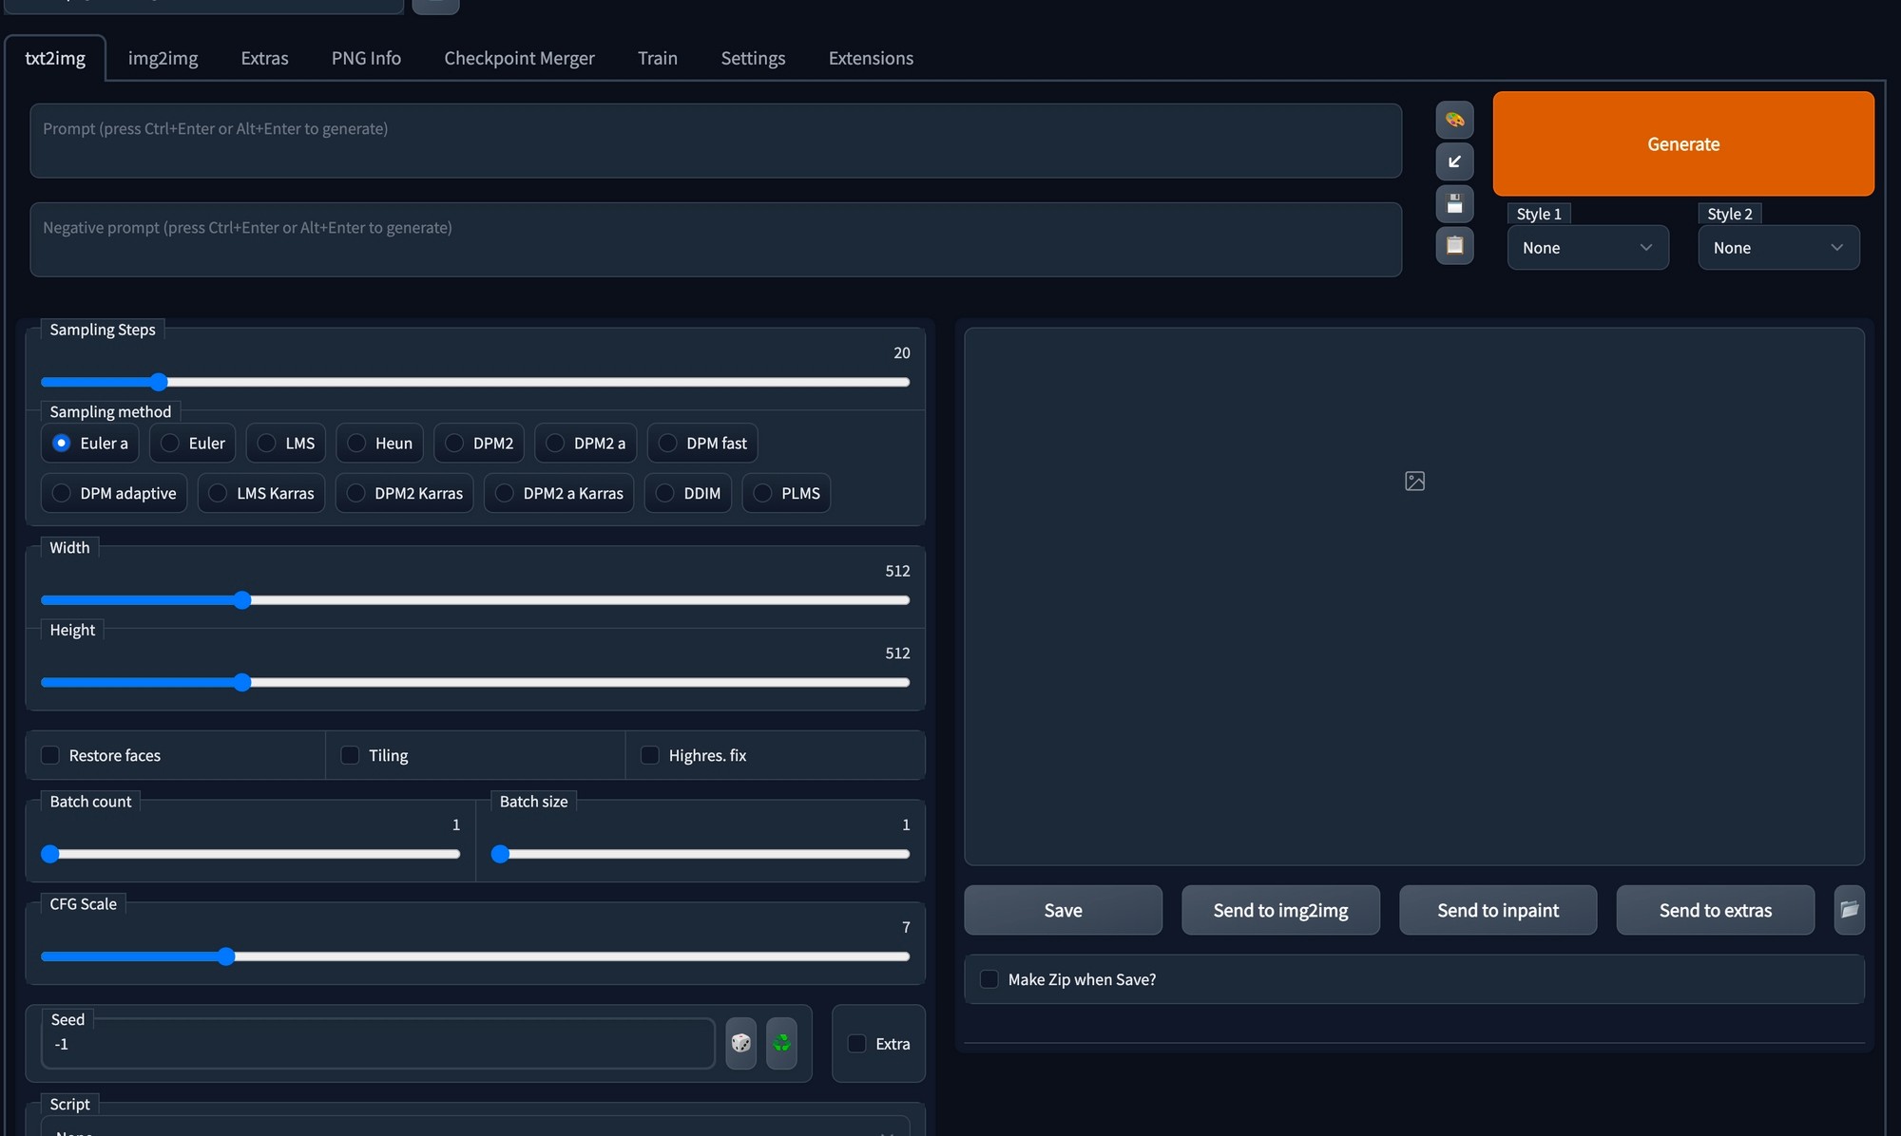The width and height of the screenshot is (1901, 1136).
Task: Open the Checkpoint Merger tab
Action: 519,58
